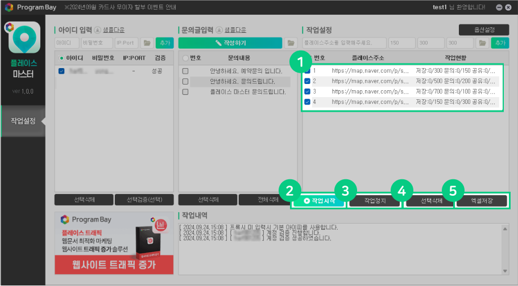Select the 작업설정 sidebar tab
518x286 pixels.
pos(23,121)
